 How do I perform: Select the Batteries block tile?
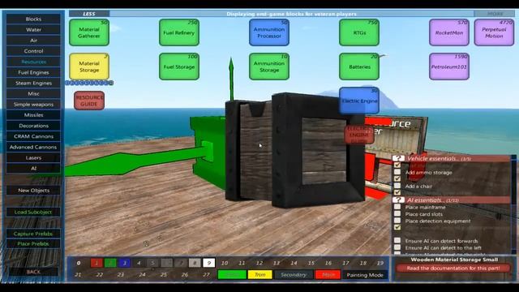click(359, 67)
